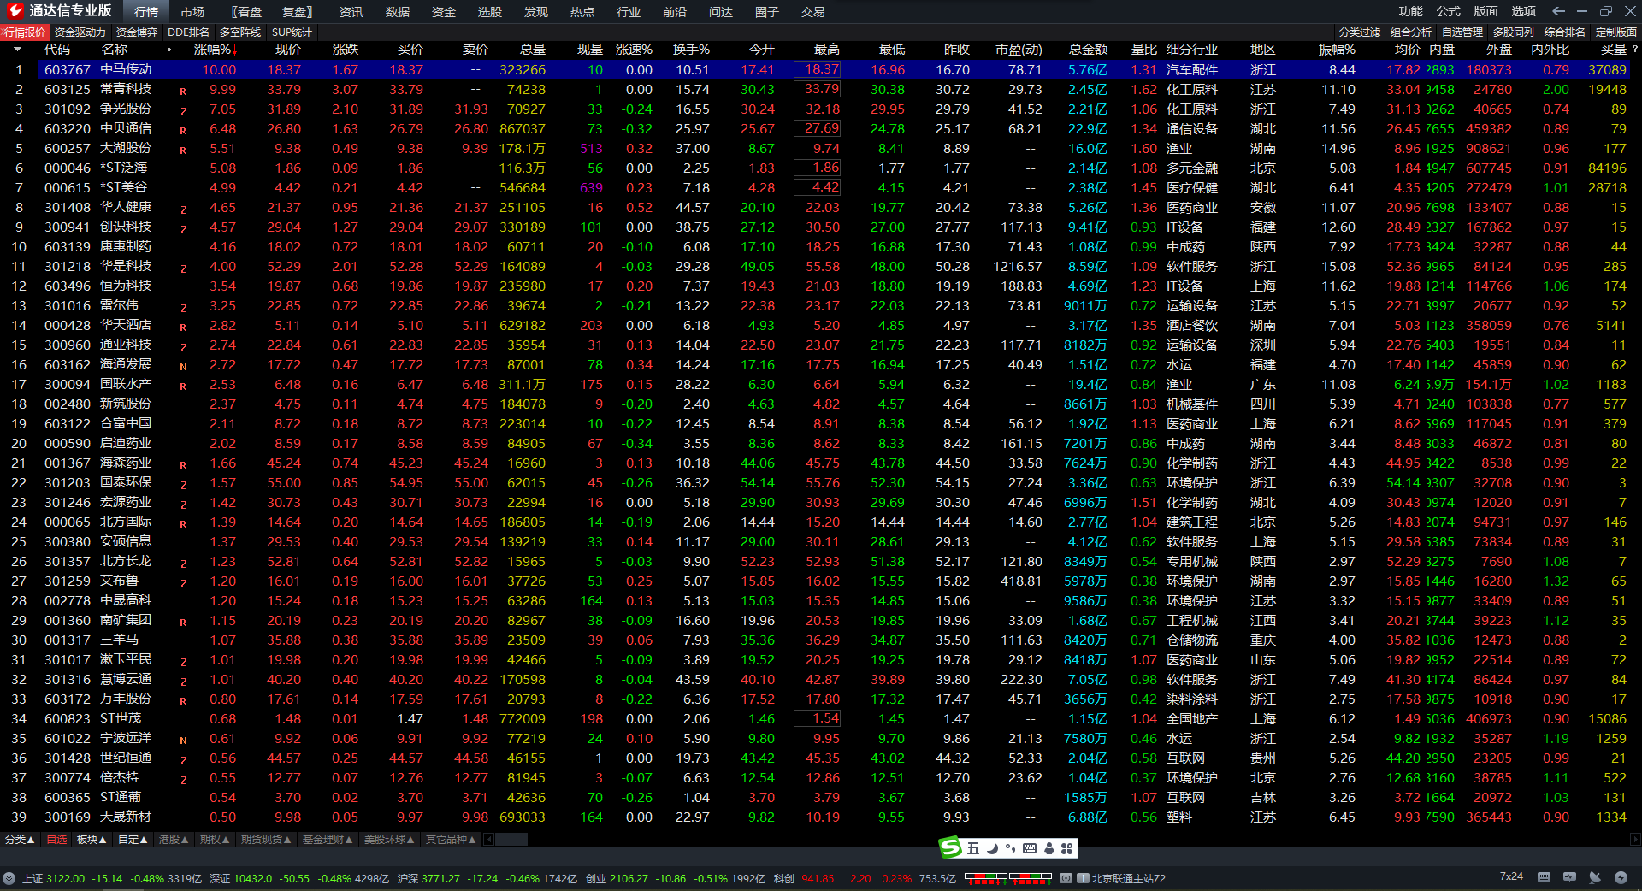Click the R flag beside 常青科技
Viewport: 1642px width, 891px height.
(x=183, y=91)
